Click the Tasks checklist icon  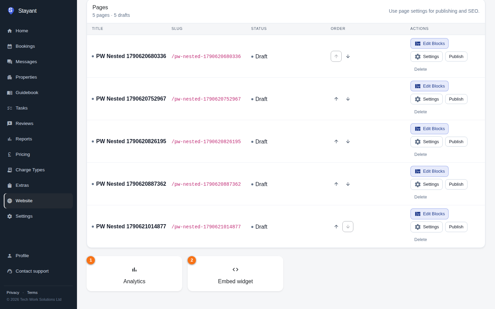(x=10, y=108)
